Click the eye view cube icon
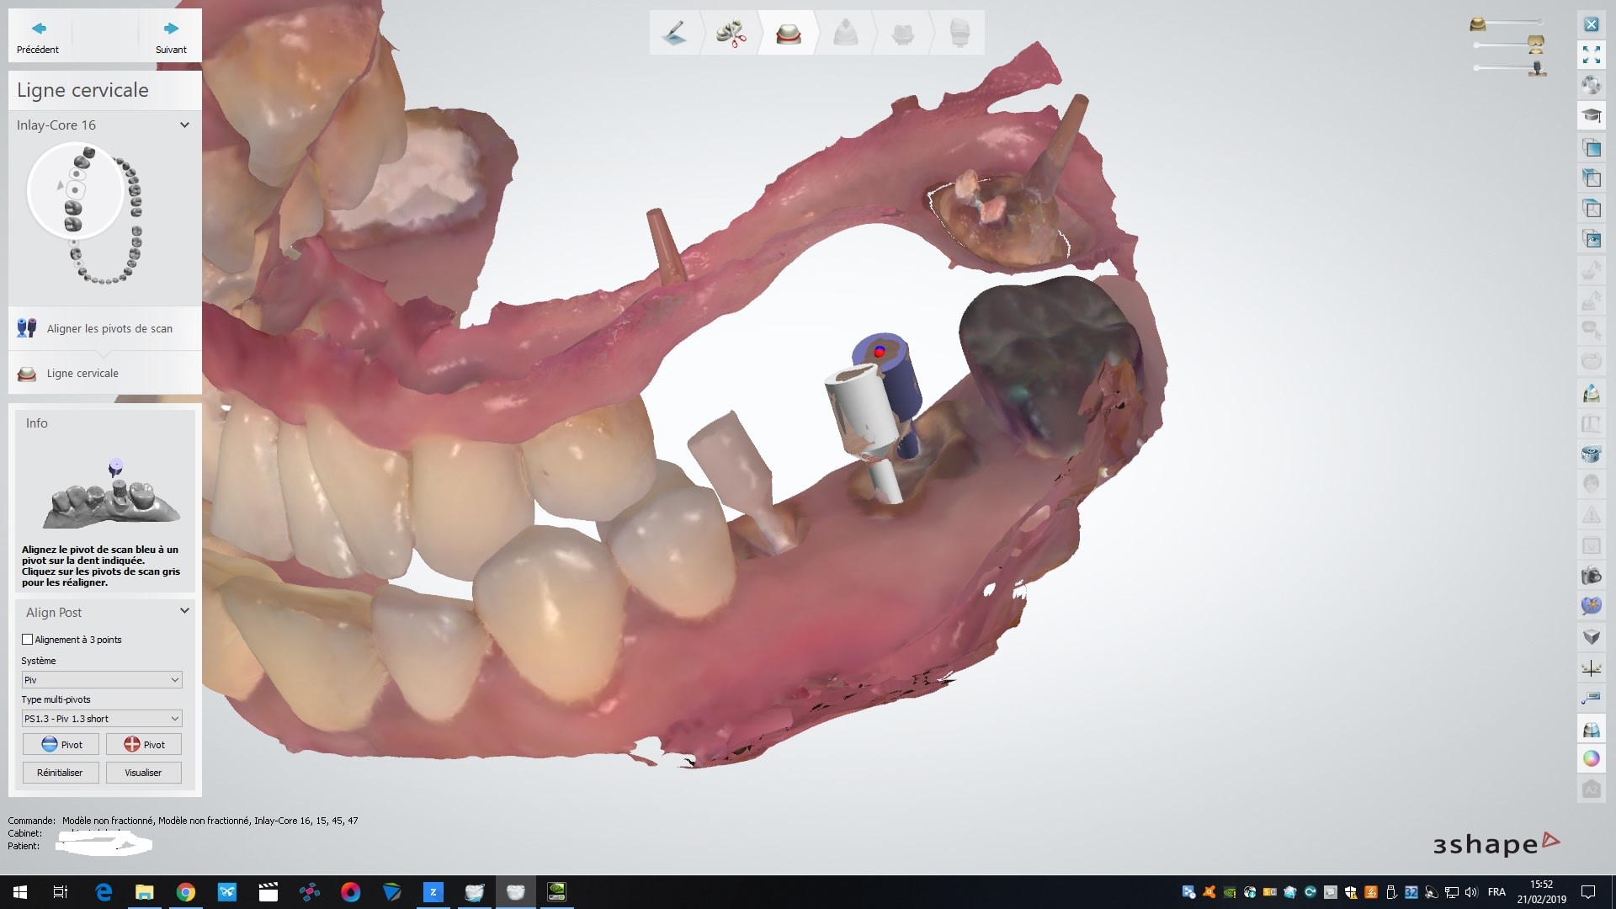The image size is (1616, 909). click(1591, 239)
